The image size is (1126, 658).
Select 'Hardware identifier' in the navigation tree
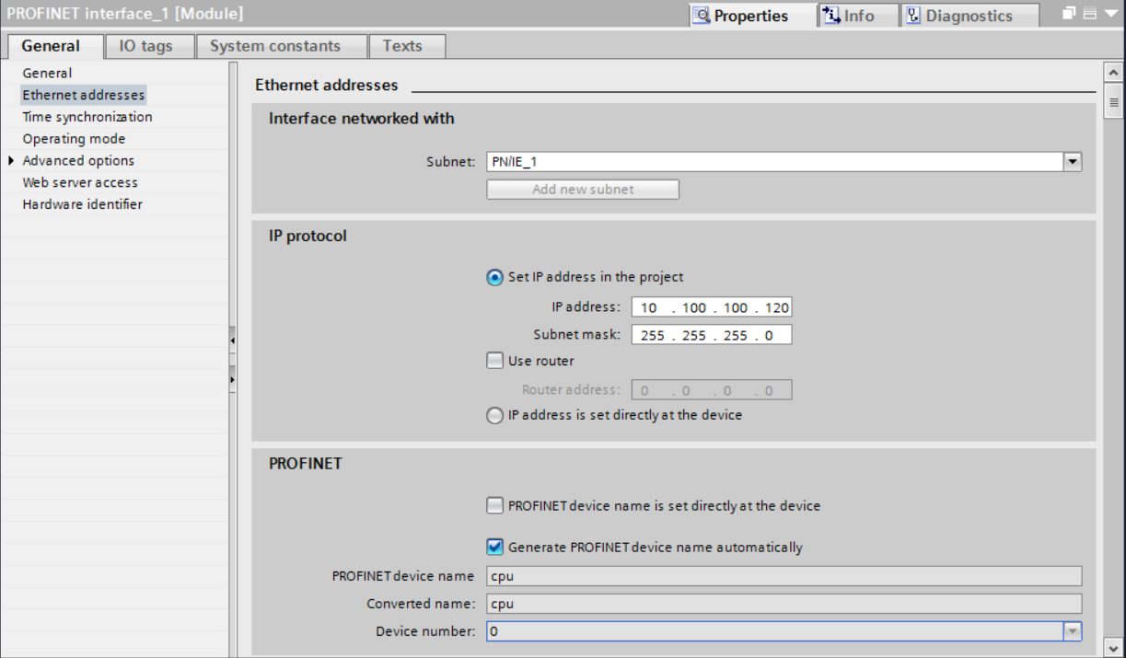83,204
